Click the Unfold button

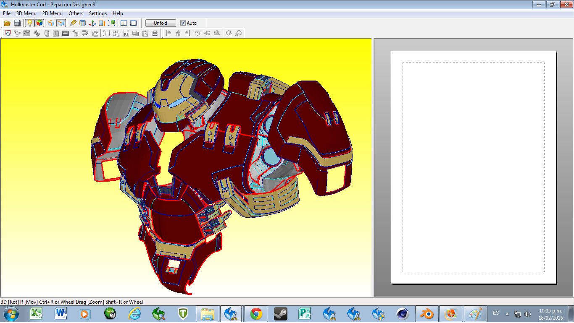coord(161,23)
